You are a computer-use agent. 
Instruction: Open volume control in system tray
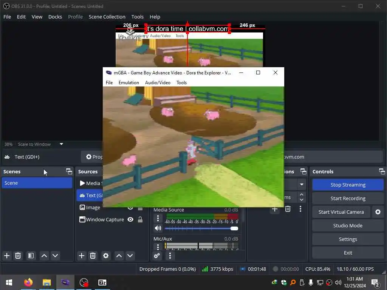(338, 282)
